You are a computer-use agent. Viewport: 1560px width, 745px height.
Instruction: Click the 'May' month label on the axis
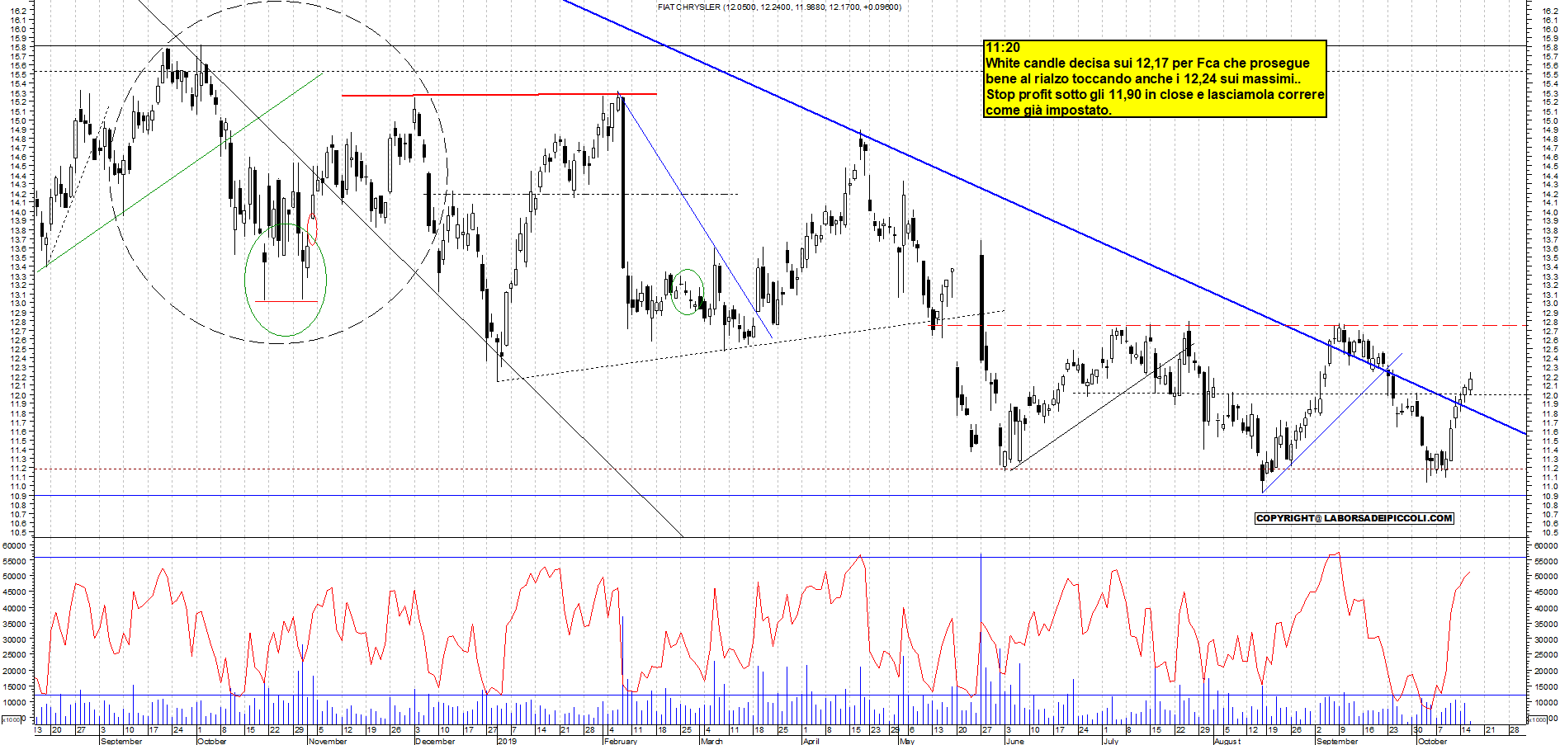[906, 741]
